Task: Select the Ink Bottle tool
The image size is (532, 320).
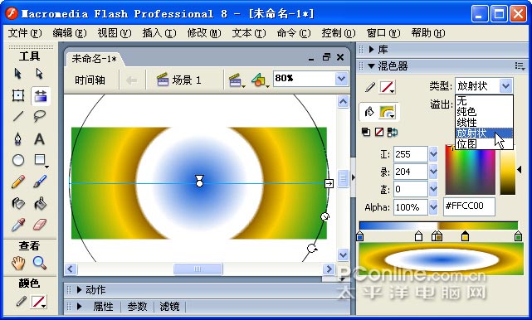Action: click(x=18, y=203)
